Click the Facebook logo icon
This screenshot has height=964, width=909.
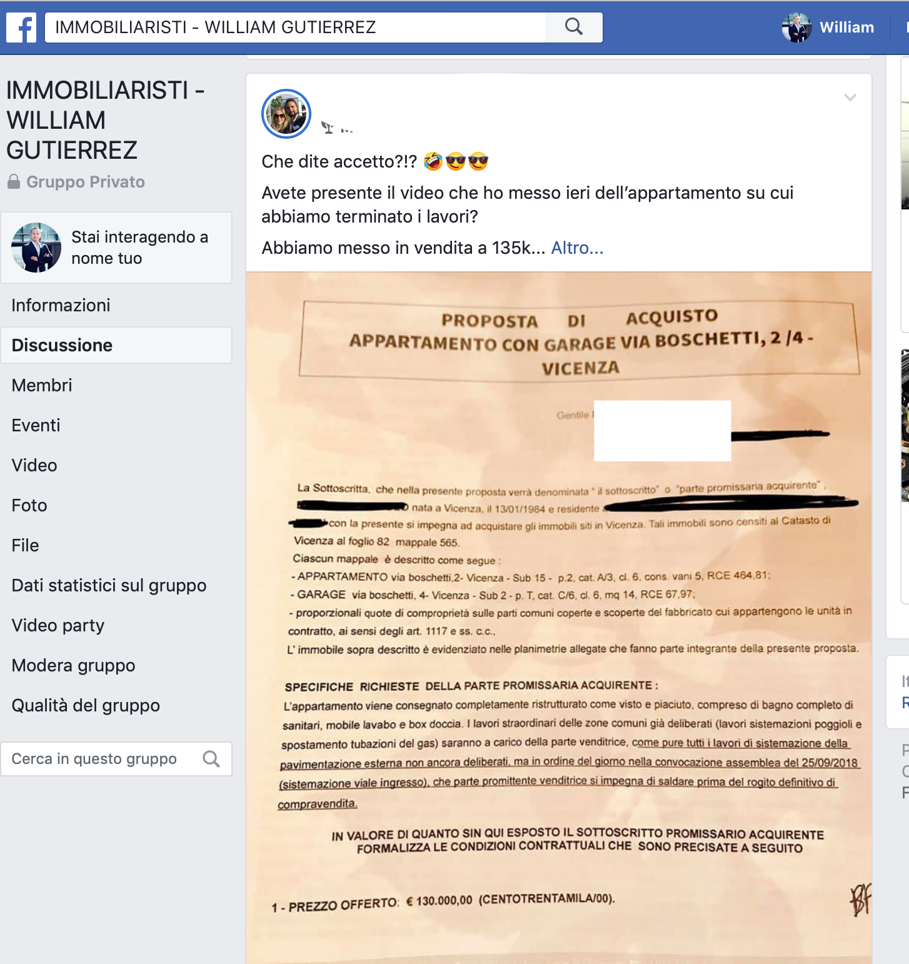coord(21,28)
